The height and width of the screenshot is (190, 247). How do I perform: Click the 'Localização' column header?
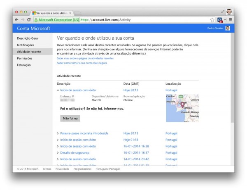point(173,83)
